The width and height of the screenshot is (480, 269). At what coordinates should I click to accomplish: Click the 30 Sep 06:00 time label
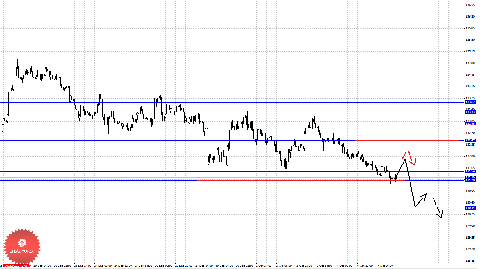click(x=224, y=266)
